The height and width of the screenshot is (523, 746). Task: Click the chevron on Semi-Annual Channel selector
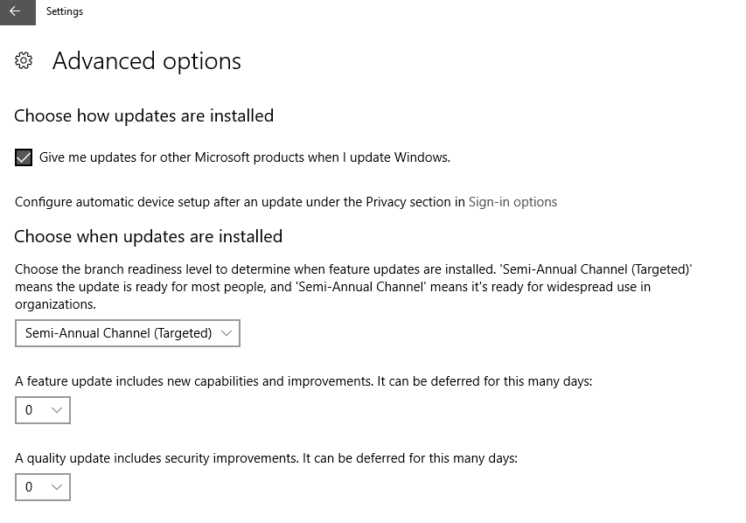(226, 333)
